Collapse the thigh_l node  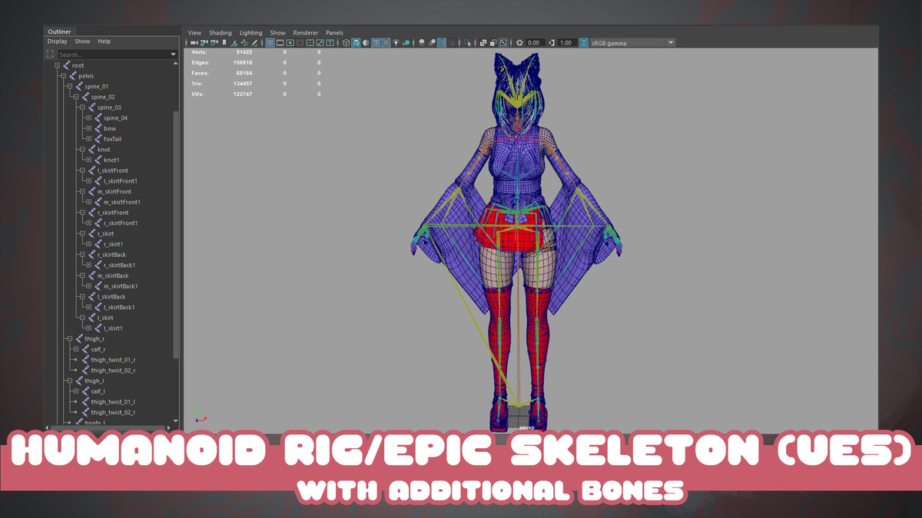[x=69, y=381]
